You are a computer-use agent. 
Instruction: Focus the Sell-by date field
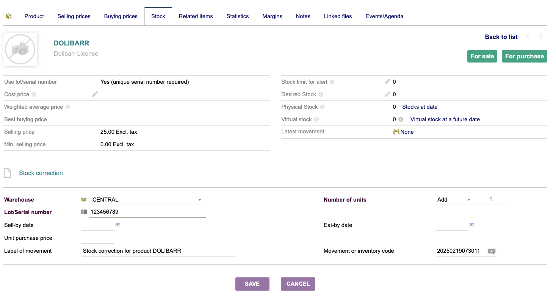coord(98,225)
